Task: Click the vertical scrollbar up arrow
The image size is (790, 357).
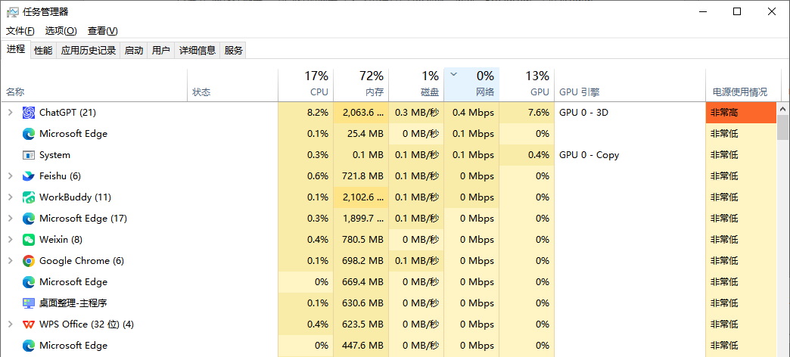Action: pyautogui.click(x=783, y=108)
